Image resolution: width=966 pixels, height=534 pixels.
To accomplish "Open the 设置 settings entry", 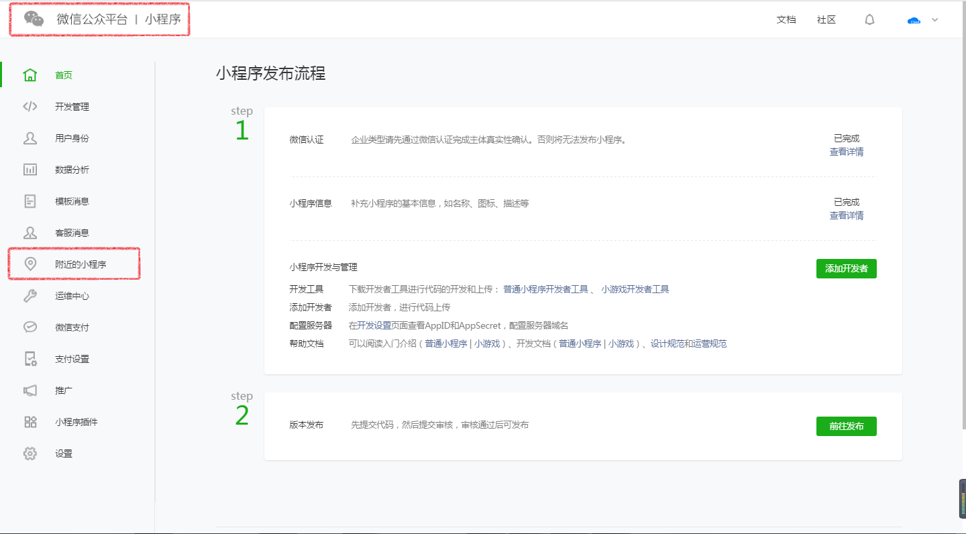I will [x=30, y=453].
